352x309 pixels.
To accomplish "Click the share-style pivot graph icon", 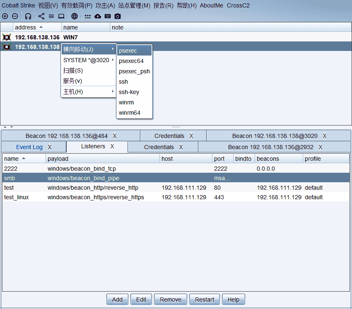I will [x=41, y=16].
